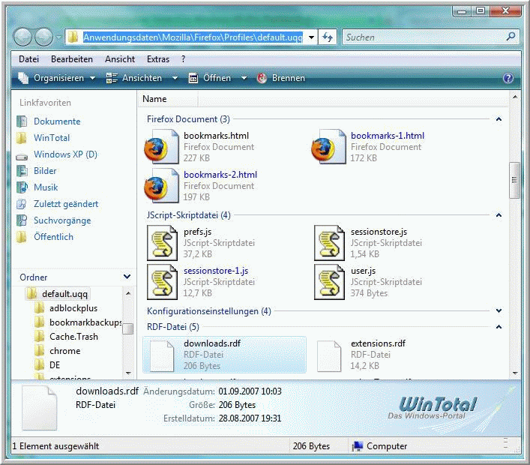The height and width of the screenshot is (465, 530).
Task: Collapse the JScript-Skriptdatei group
Action: click(499, 215)
